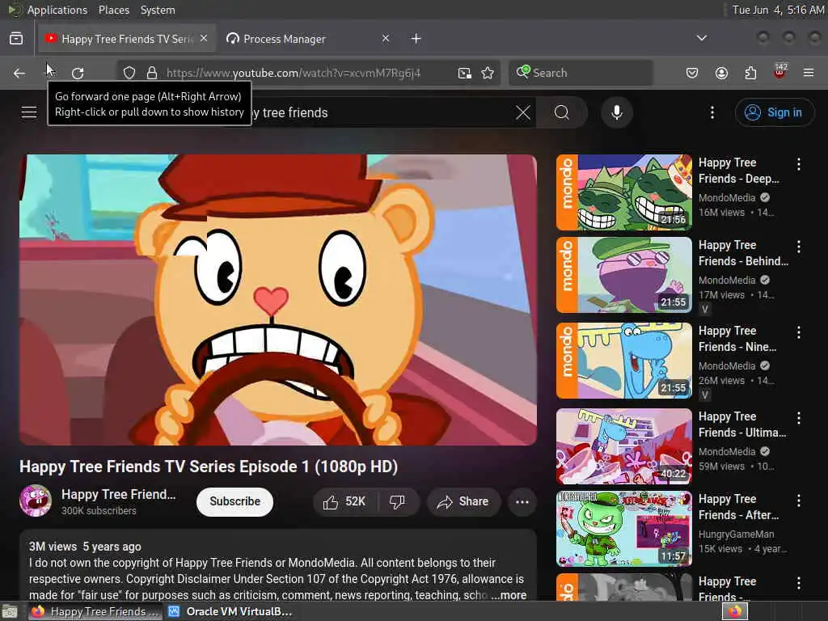
Task: Clear the YouTube search text
Action: 523,112
